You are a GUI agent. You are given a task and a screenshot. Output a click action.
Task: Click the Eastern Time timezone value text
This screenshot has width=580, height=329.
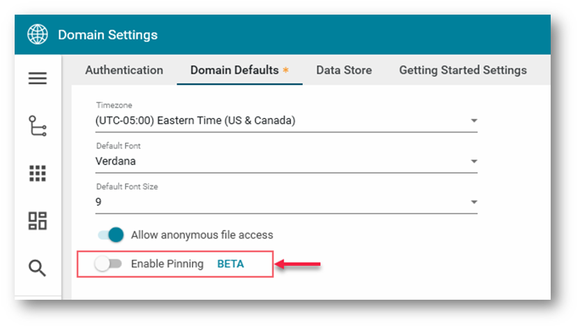click(195, 121)
